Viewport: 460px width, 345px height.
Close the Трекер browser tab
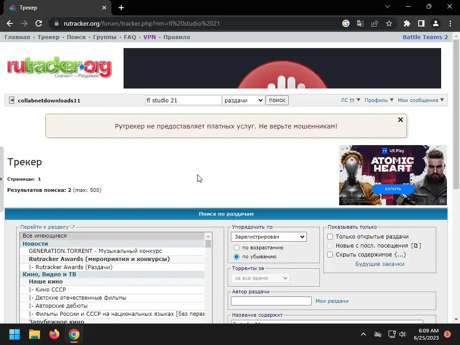tap(104, 8)
